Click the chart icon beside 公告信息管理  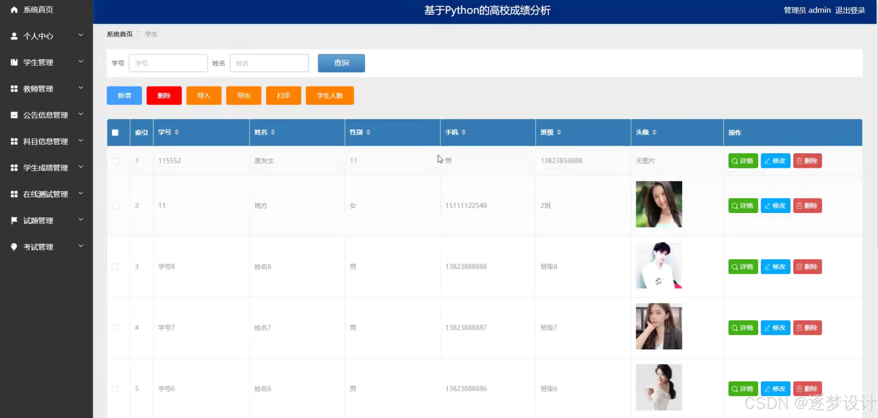pyautogui.click(x=14, y=115)
